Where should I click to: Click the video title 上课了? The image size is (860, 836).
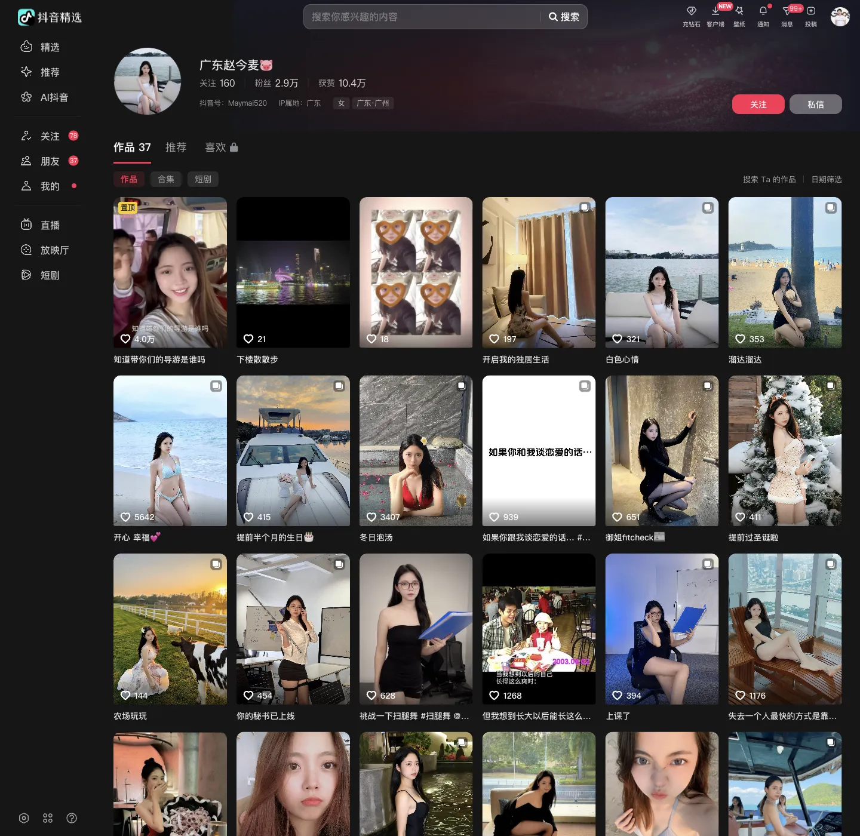618,716
